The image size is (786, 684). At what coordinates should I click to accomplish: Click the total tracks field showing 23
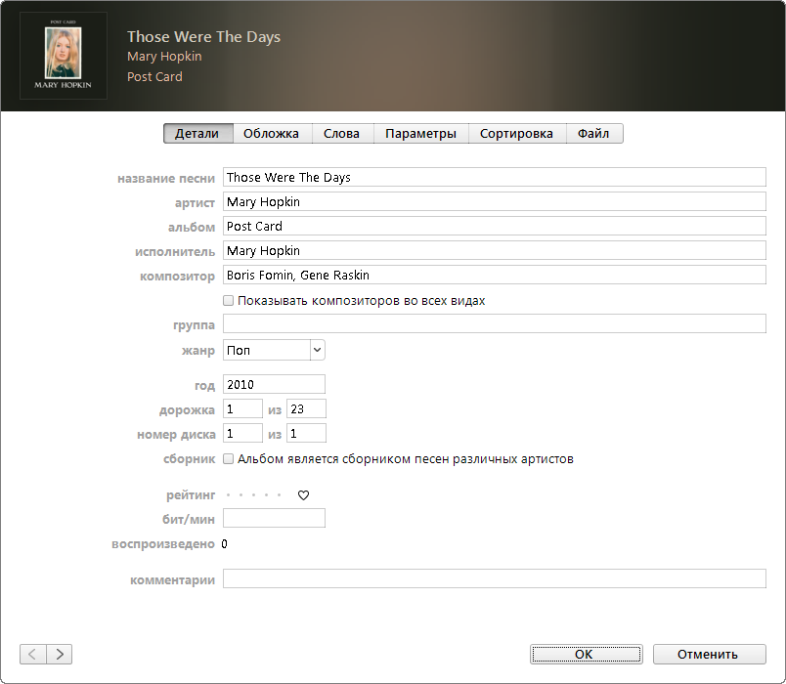tap(306, 409)
